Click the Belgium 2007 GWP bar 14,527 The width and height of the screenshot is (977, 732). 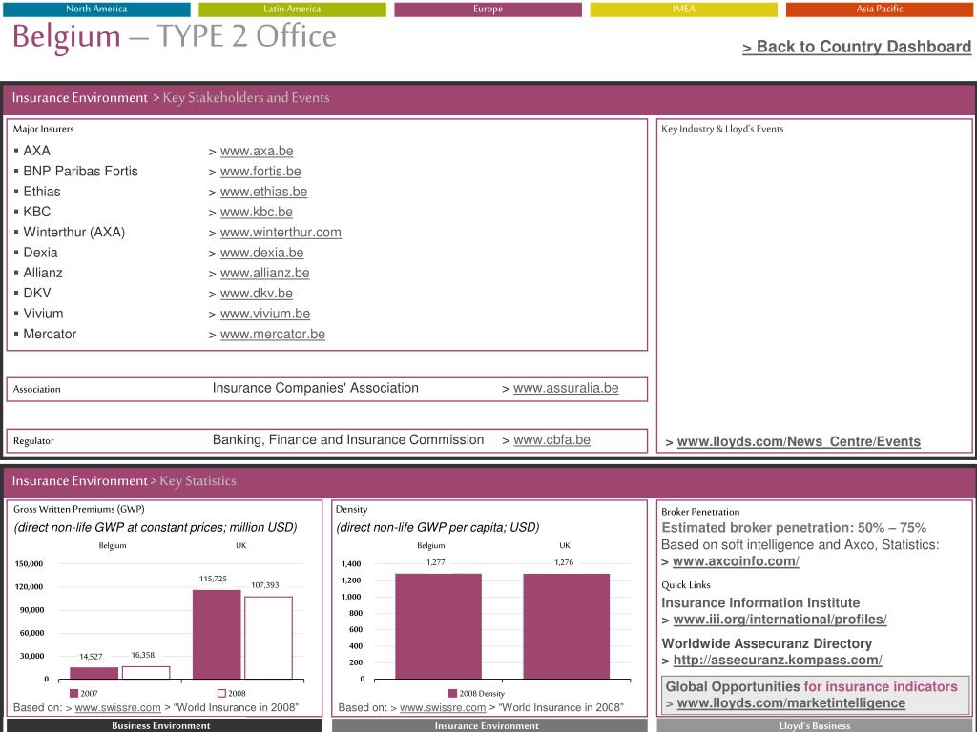(x=94, y=673)
